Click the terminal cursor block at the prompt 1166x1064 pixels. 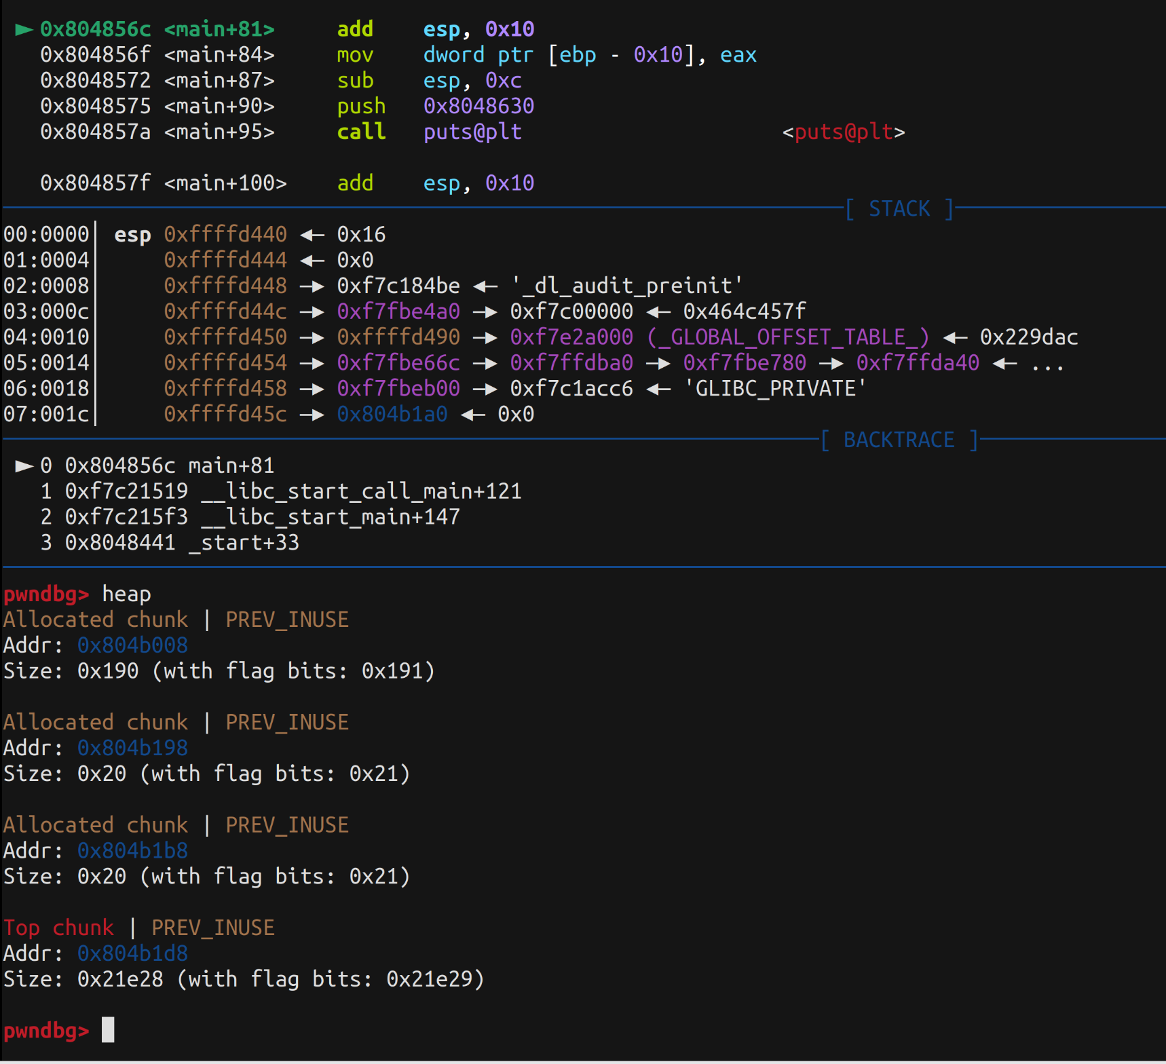tap(108, 1029)
